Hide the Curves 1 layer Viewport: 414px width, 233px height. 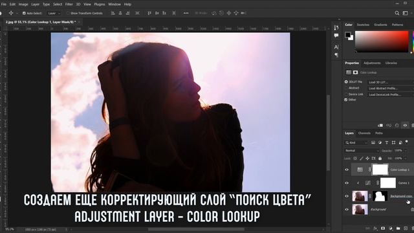pos(347,183)
